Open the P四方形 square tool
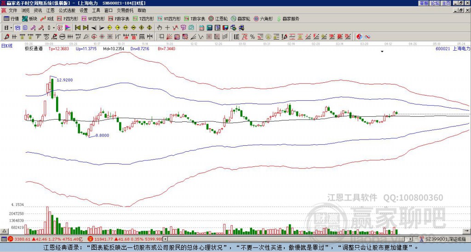Image resolution: width=471 pixels, height=252 pixels. 68,18
